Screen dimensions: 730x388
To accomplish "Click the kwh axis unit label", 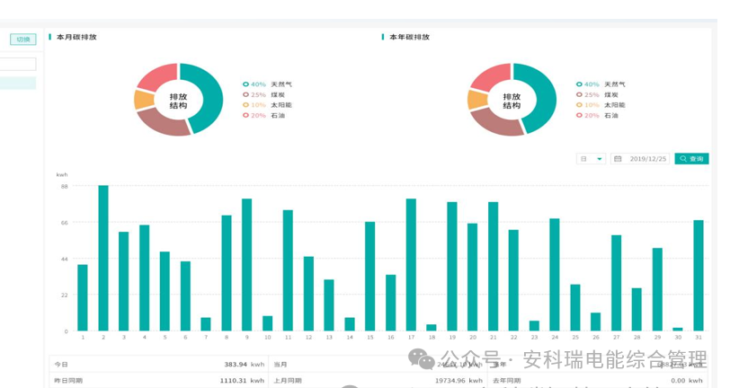I will (x=62, y=174).
